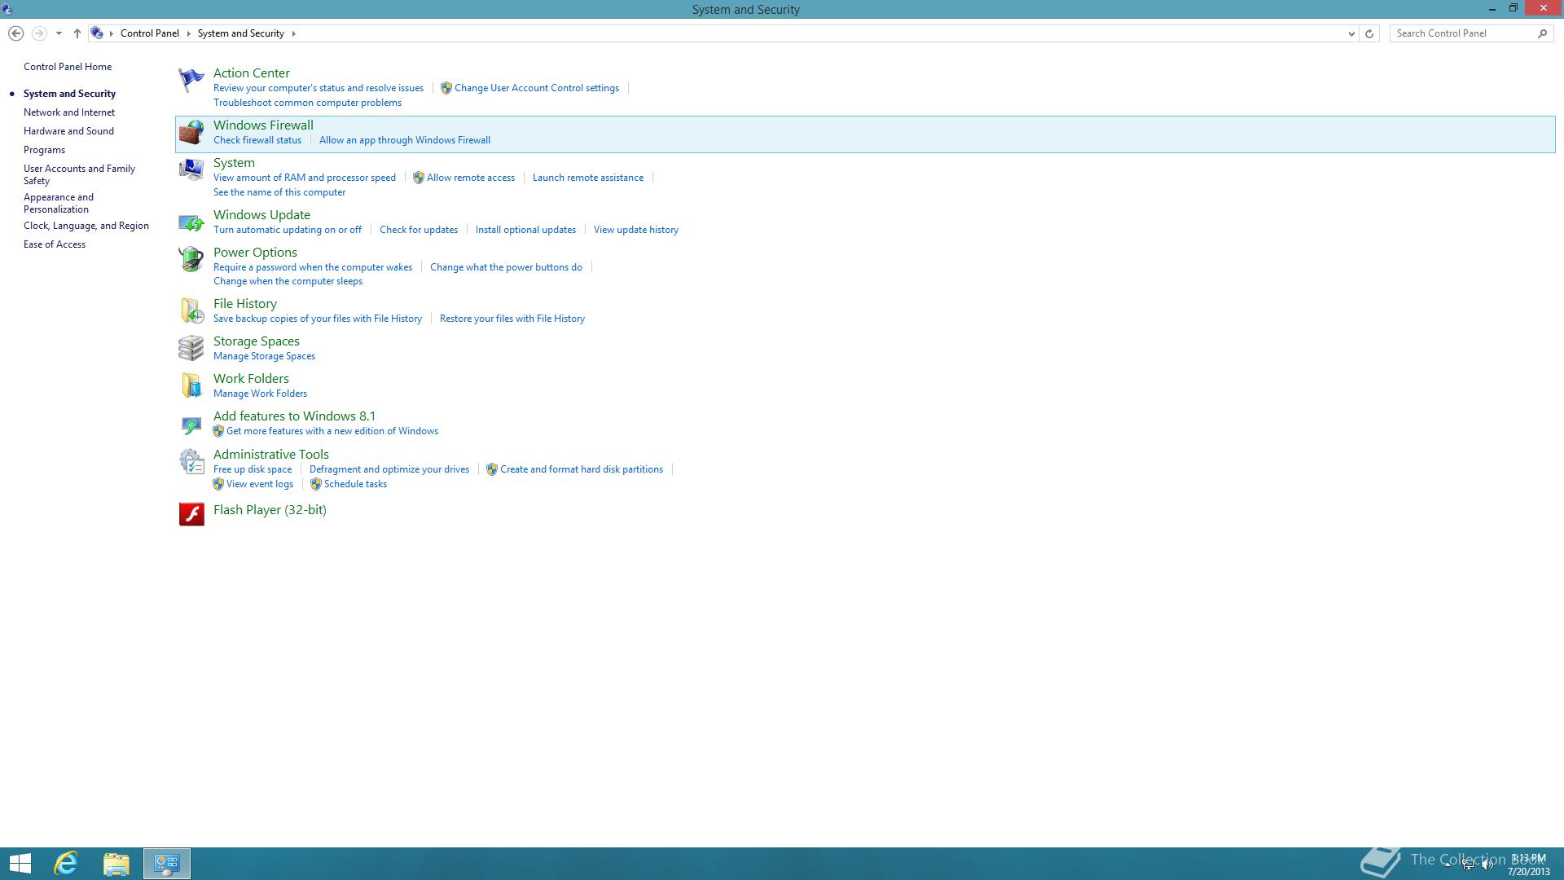Click View amount of RAM and processor speed
The image size is (1564, 880).
pos(305,178)
